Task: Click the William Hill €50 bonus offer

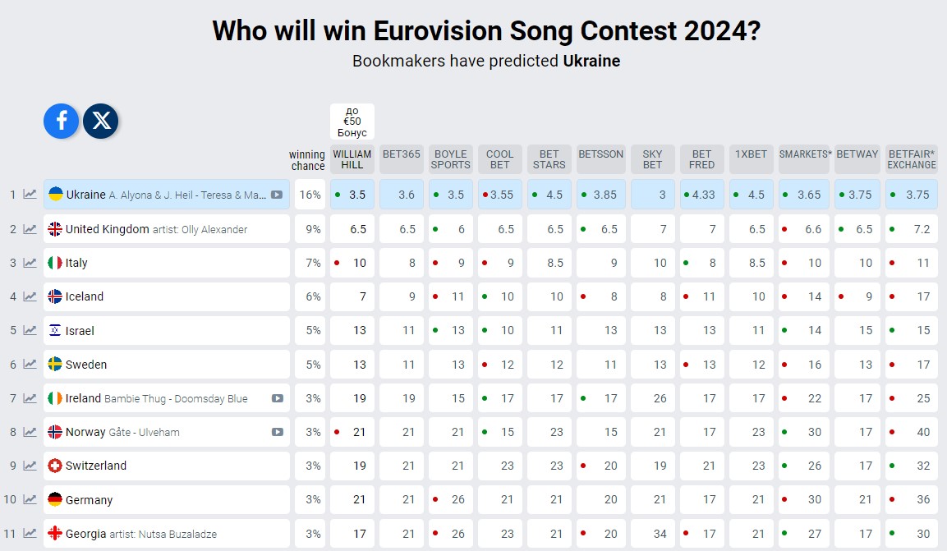Action: click(x=352, y=122)
